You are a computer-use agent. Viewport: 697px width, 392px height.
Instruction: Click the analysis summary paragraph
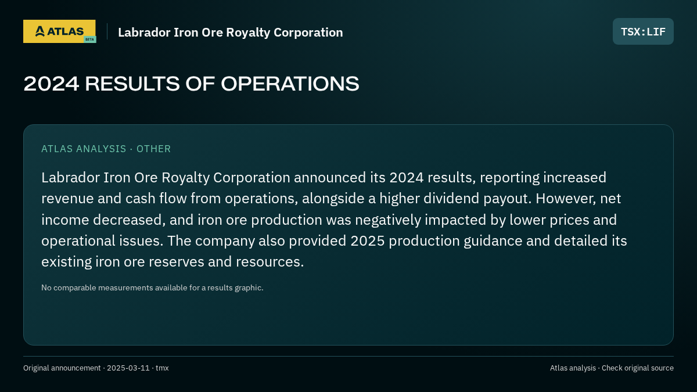click(x=334, y=220)
